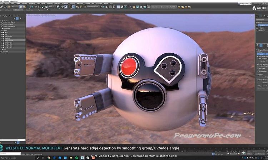This screenshot has width=268, height=160.
Task: Open the Create tab in command panel
Action: pyautogui.click(x=258, y=16)
